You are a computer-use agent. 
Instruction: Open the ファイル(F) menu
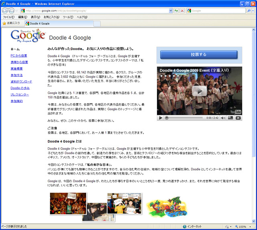pyautogui.click(x=9, y=17)
